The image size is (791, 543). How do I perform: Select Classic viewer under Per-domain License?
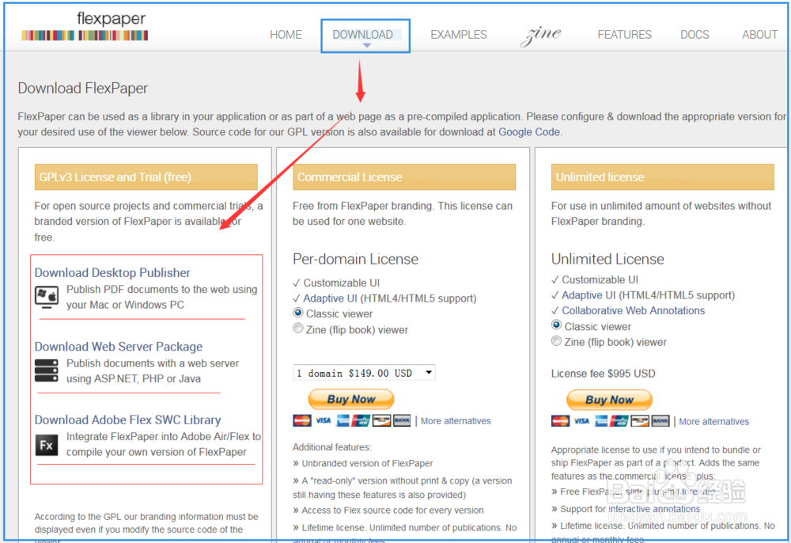298,313
